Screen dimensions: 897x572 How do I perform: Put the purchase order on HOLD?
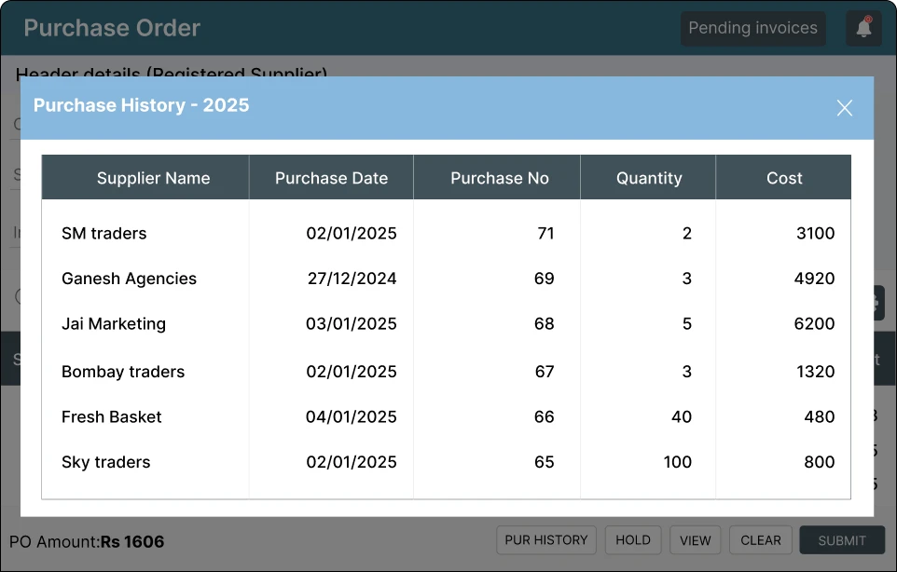point(633,540)
